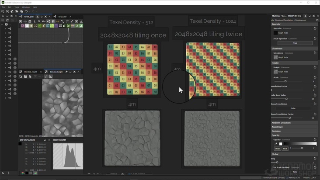Viewport: 320px width, 180px height.
Task: Click the save icon in the 2D view toolbar
Action: click(25, 76)
